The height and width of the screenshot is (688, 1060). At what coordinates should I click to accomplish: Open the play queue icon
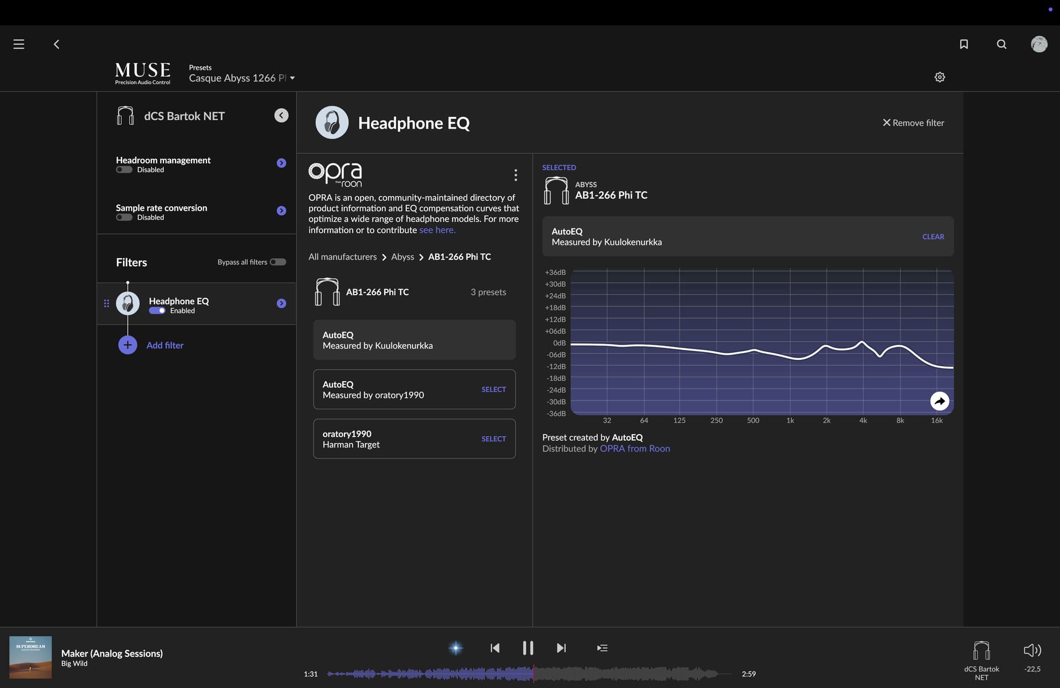coord(602,648)
